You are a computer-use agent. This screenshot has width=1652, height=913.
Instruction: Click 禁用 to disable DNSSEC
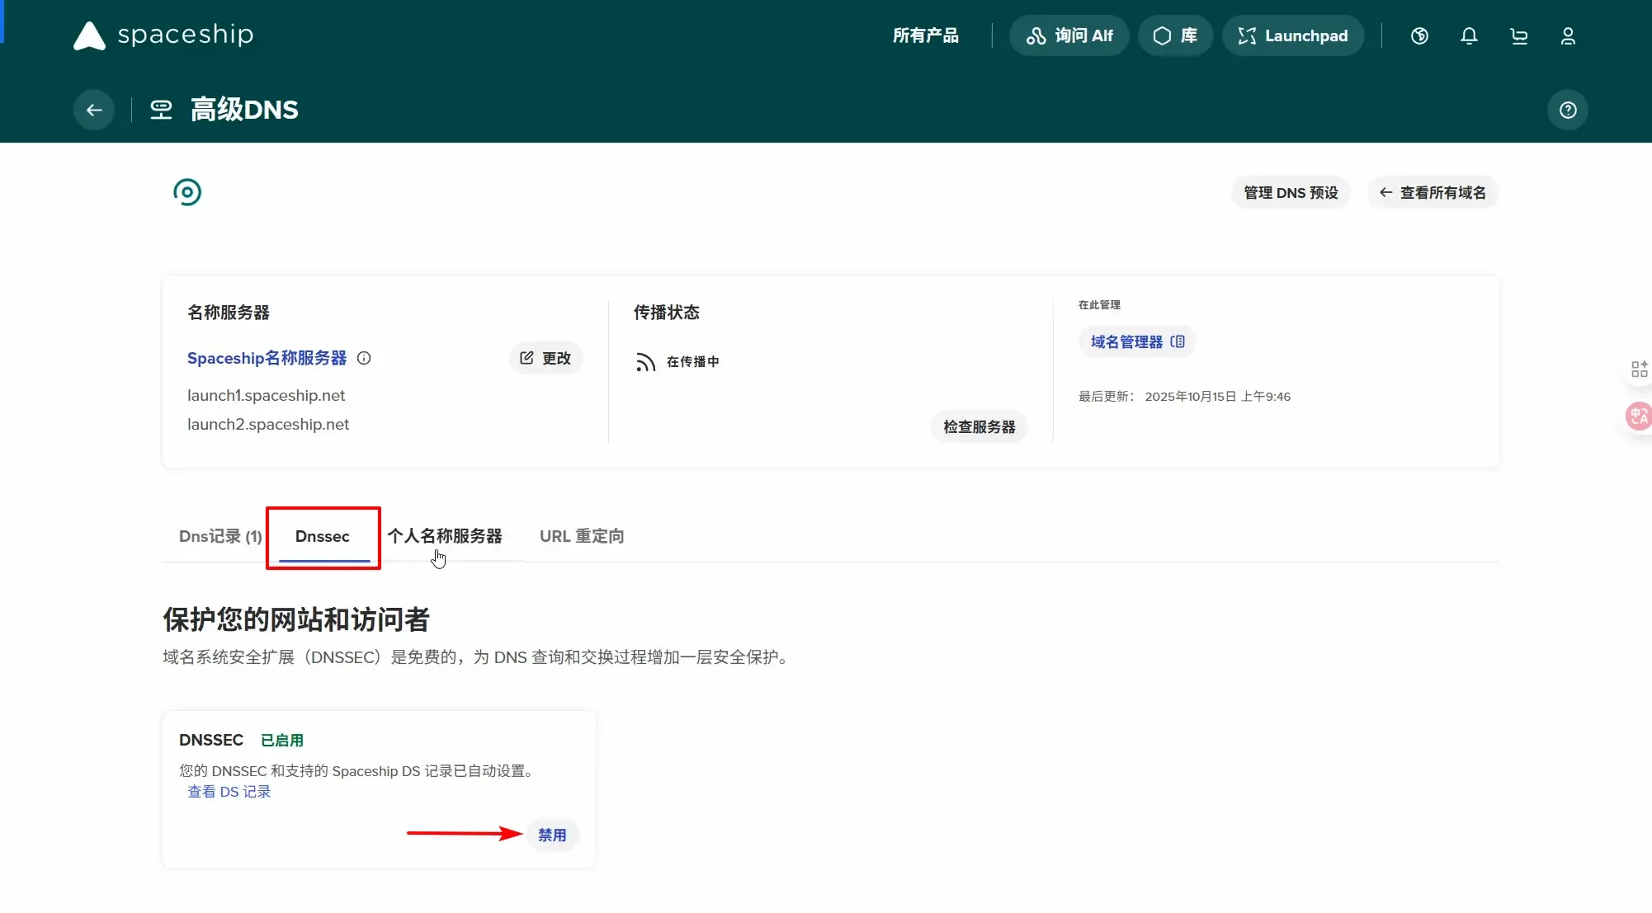click(552, 835)
